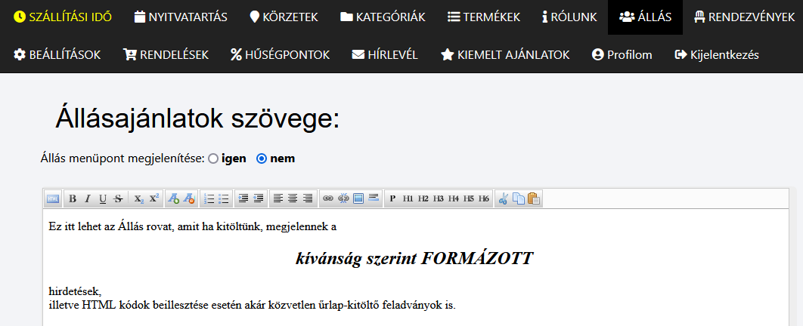Open KIEMELT AJÁNLATOK page
Screen dimensions: 803x326
[x=505, y=54]
